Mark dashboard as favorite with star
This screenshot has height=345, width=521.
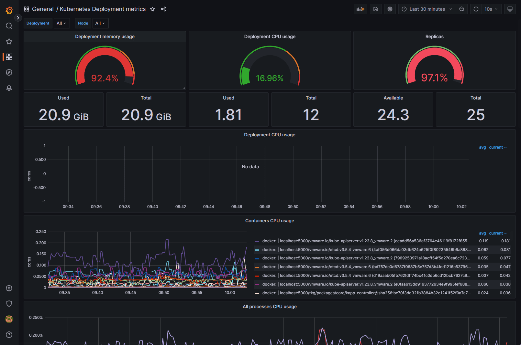click(x=152, y=9)
